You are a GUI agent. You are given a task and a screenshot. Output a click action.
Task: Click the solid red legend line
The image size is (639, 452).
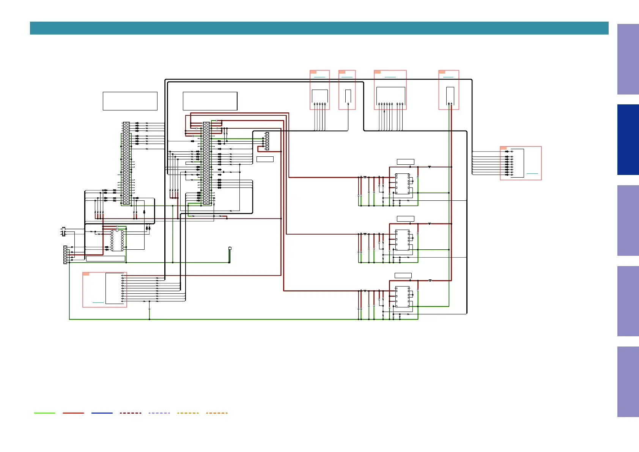pyautogui.click(x=73, y=413)
